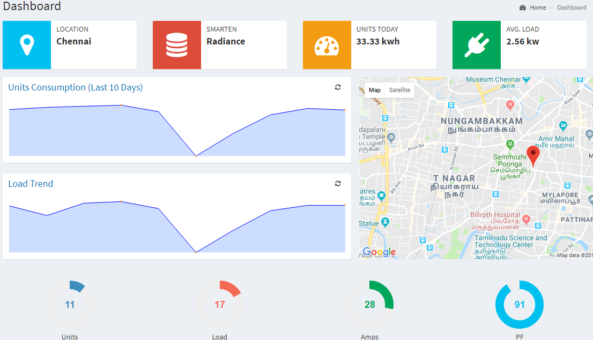Image resolution: width=593 pixels, height=340 pixels.
Task: Click the Semmozhi Poonga park marker on map
Action: pyautogui.click(x=510, y=144)
